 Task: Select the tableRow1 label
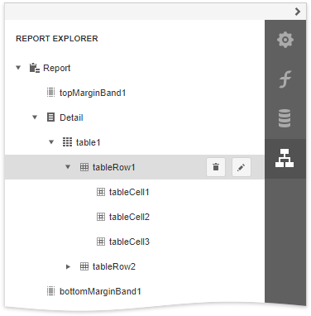point(113,167)
